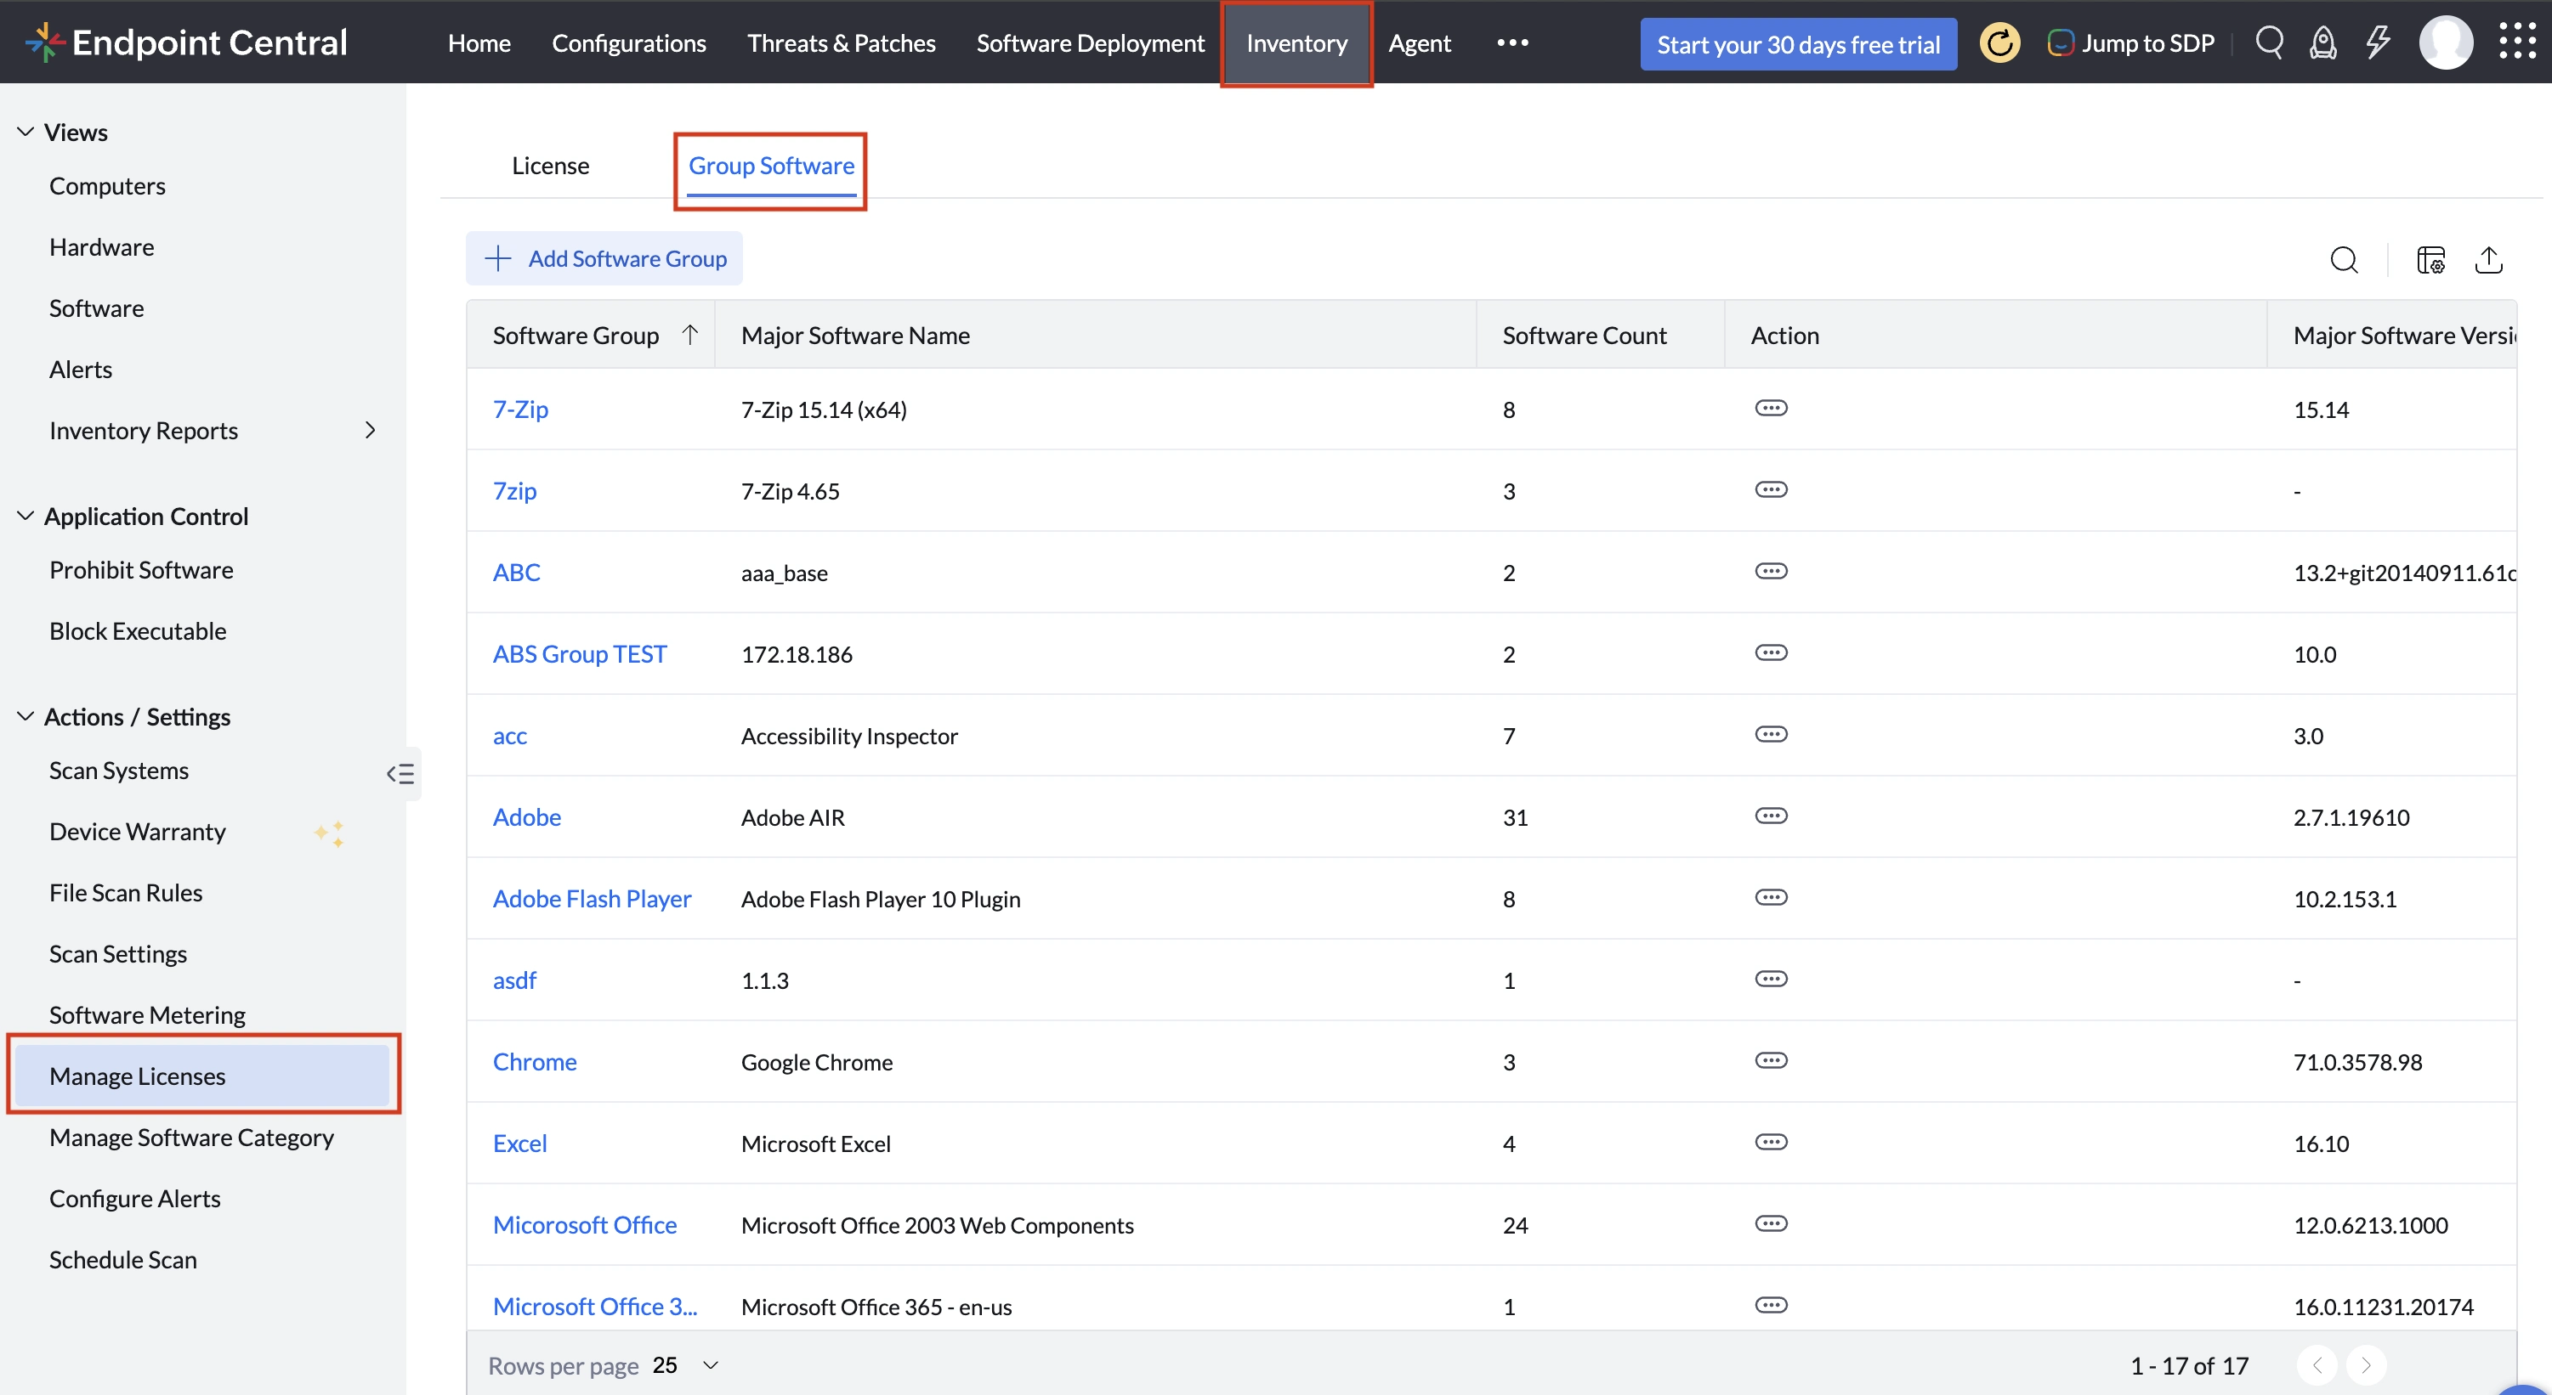This screenshot has width=2552, height=1395.
Task: Open Software view in sidebar
Action: 96,308
